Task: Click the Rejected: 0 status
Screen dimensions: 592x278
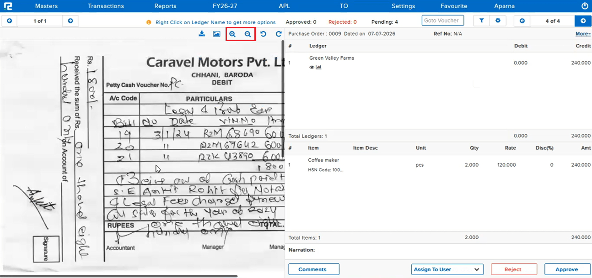Action: click(x=343, y=22)
